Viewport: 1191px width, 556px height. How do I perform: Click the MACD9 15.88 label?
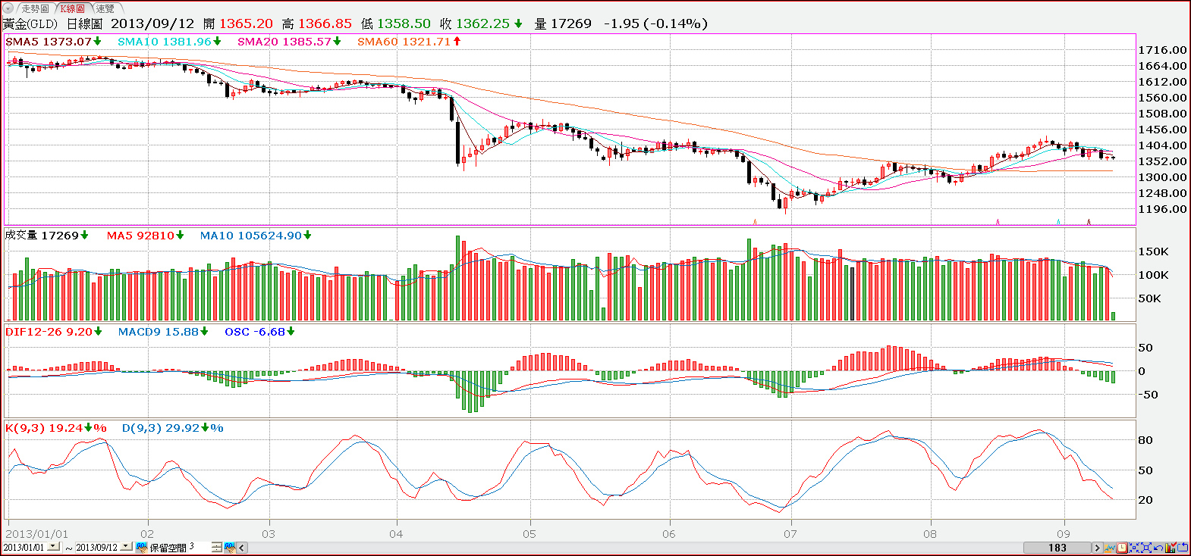[x=159, y=332]
